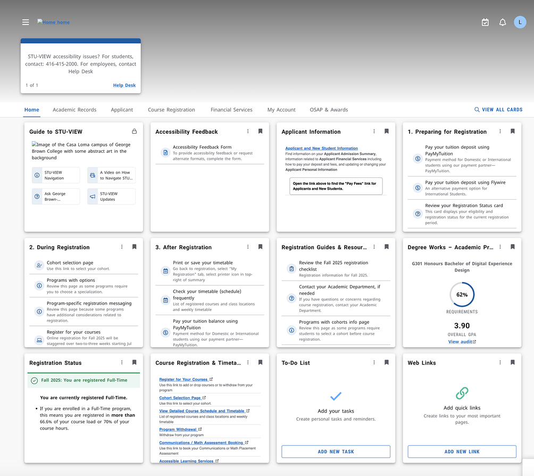Screen dimensions: 534x476
Task: Open STU-VIEW Navigation tile
Action: [x=56, y=175]
